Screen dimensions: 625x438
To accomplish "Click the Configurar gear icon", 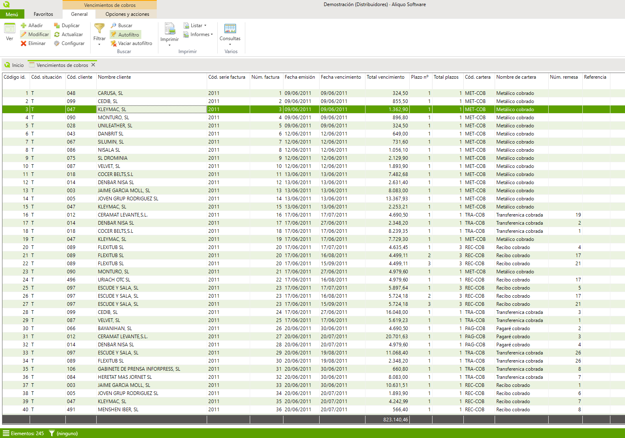I will pyautogui.click(x=57, y=43).
